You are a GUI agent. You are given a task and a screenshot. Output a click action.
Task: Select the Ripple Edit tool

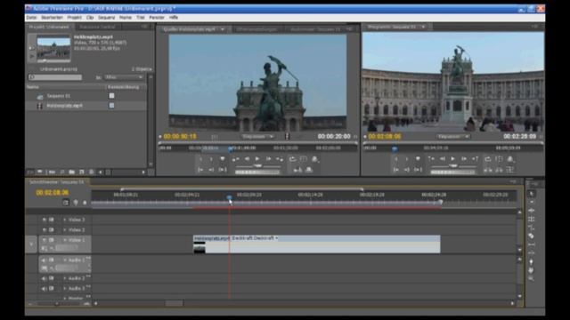(531, 211)
